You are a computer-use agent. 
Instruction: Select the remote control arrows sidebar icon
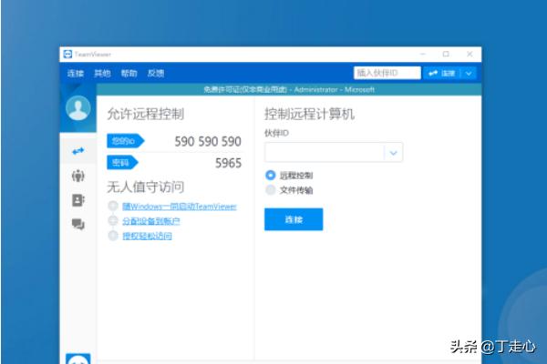tap(78, 151)
